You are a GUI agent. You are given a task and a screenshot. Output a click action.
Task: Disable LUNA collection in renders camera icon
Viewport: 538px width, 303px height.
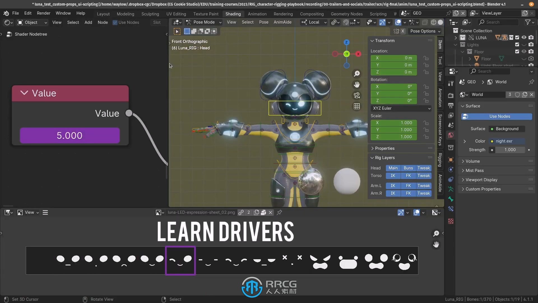(531, 37)
